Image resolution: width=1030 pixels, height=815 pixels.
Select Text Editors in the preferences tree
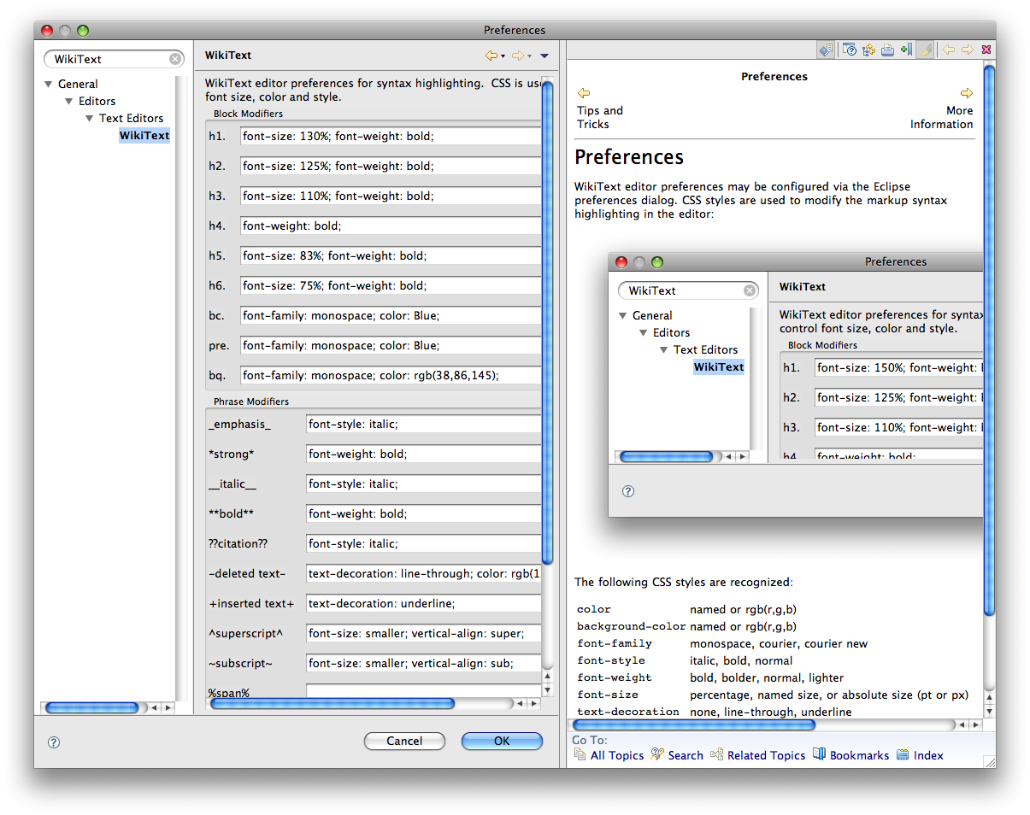[x=132, y=118]
